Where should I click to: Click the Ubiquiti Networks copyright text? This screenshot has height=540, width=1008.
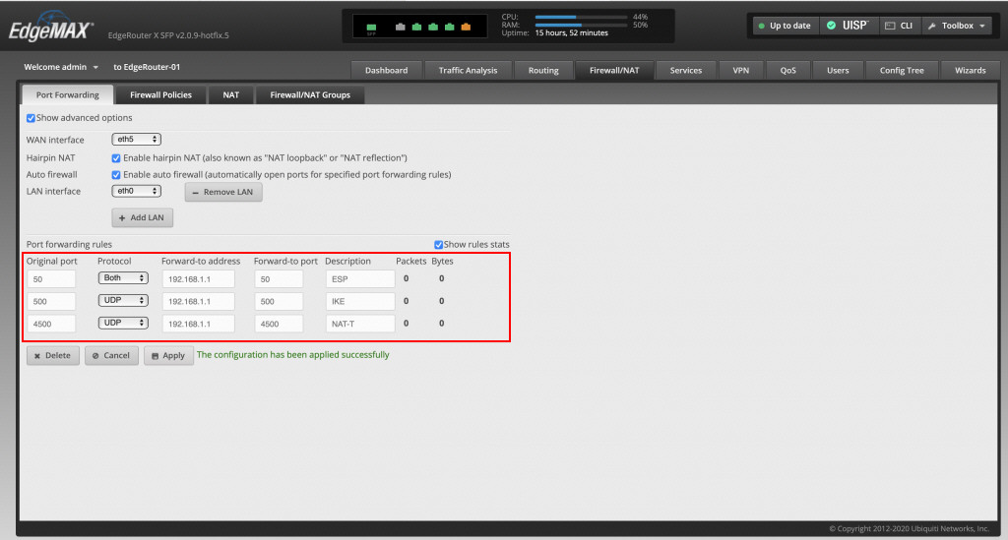pos(909,528)
